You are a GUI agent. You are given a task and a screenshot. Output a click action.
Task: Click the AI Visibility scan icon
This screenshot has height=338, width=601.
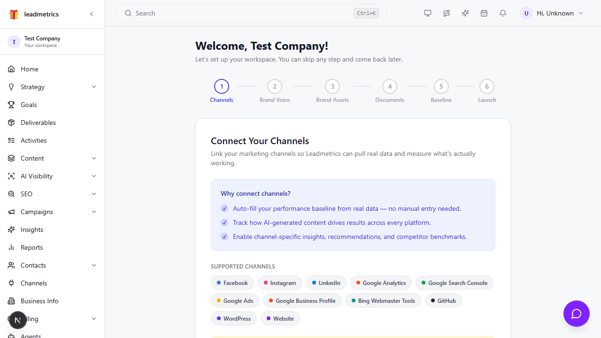click(x=11, y=176)
